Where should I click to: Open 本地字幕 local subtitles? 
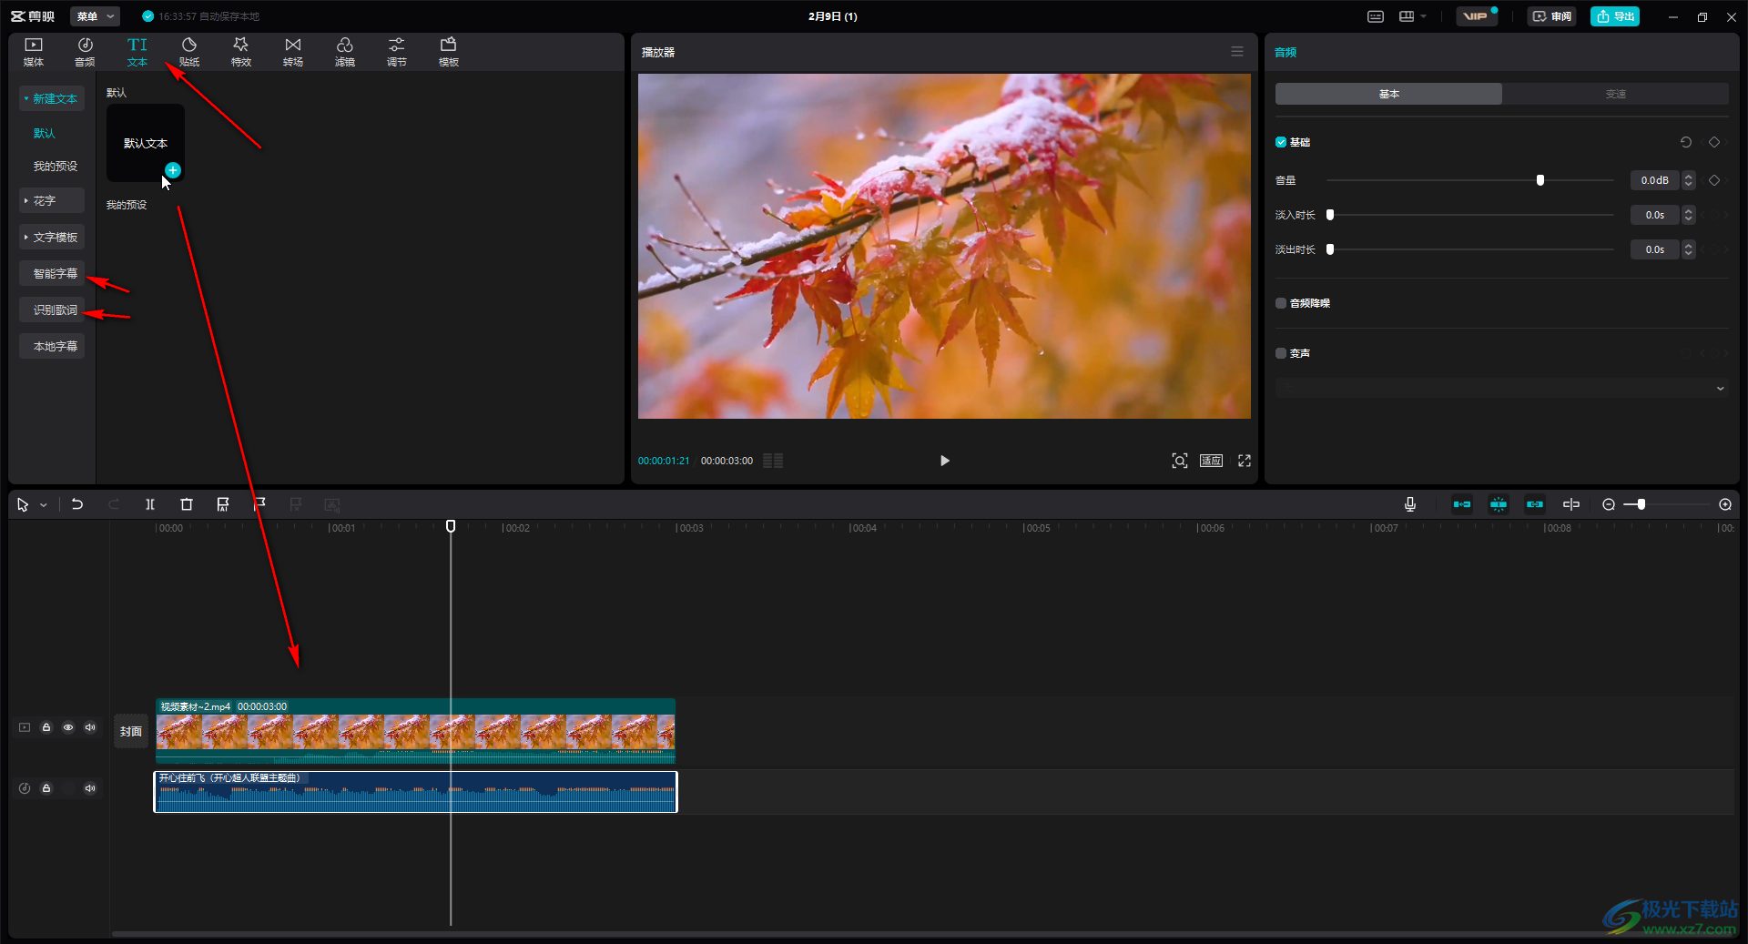(x=52, y=346)
